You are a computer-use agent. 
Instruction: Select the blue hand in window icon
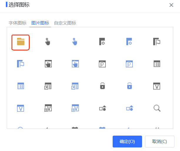75,64
